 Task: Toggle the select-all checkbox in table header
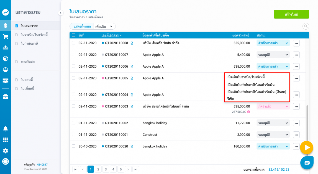click(x=74, y=35)
